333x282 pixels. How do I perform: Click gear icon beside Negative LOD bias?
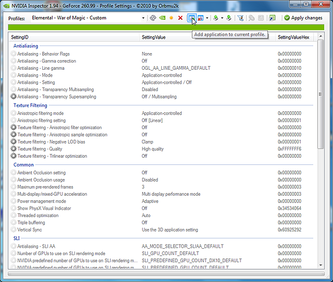(x=14, y=142)
